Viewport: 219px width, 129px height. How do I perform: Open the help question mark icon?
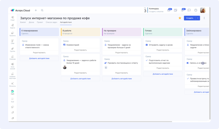coord(196,10)
